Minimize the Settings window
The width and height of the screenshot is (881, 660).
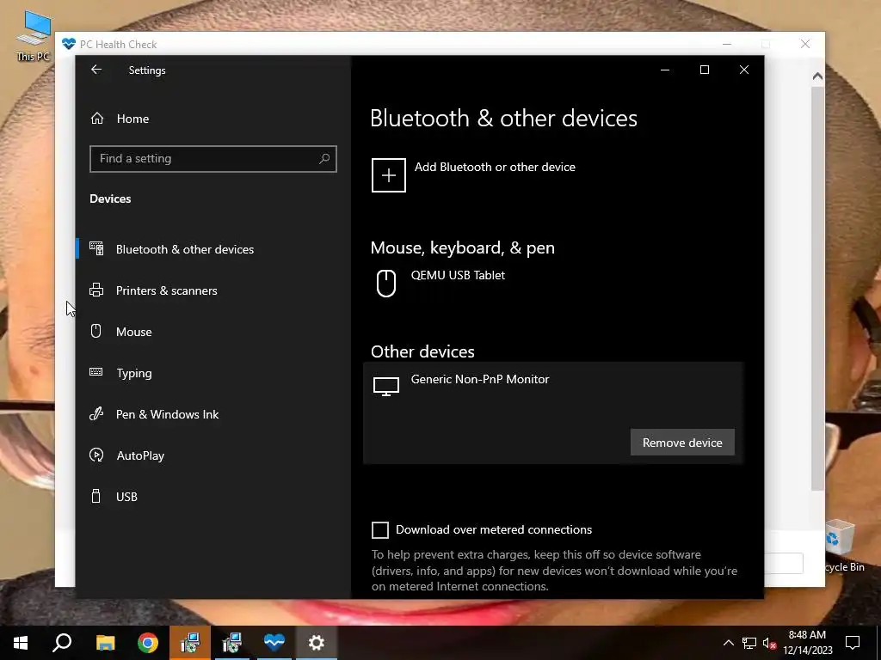click(x=665, y=70)
